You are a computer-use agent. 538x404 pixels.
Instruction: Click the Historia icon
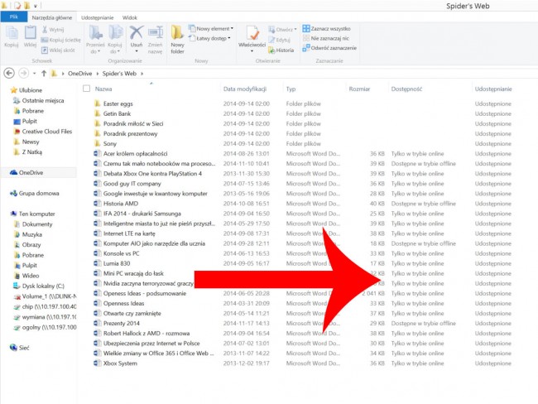[281, 50]
